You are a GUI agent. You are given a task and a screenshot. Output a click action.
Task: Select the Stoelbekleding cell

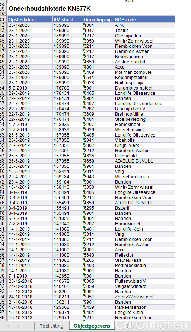144,119
